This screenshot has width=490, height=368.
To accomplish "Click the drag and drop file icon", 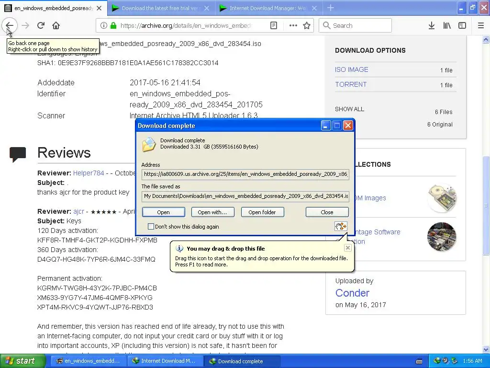I will point(341,226).
